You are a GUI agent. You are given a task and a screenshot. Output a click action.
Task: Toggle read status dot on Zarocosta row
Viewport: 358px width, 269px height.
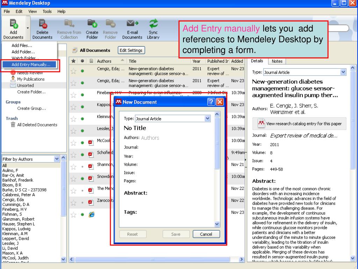pos(83,203)
